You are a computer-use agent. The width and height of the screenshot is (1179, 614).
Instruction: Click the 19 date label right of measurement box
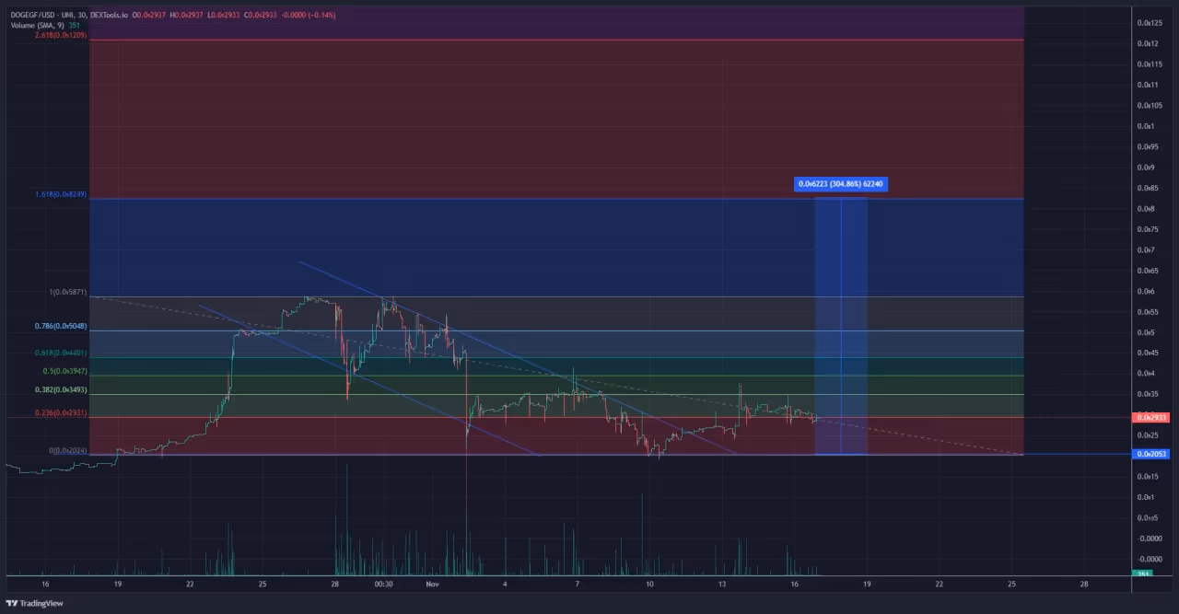867,585
